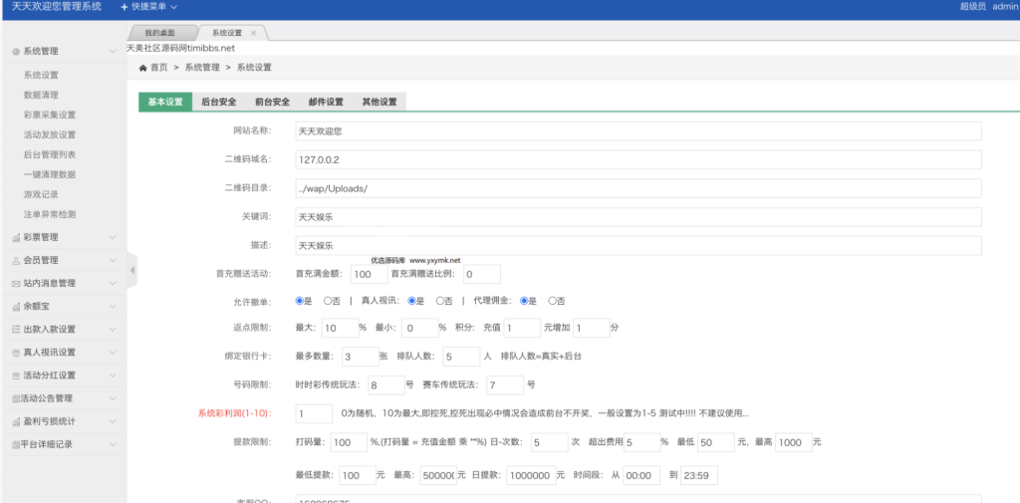Click the 首页 breadcrumb link
Image resolution: width=1020 pixels, height=503 pixels.
158,68
